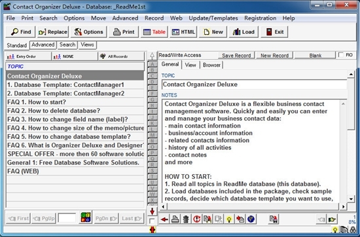Select 'FAQ (WEB)' row in topic list
This screenshot has height=237, width=360.
click(75, 171)
